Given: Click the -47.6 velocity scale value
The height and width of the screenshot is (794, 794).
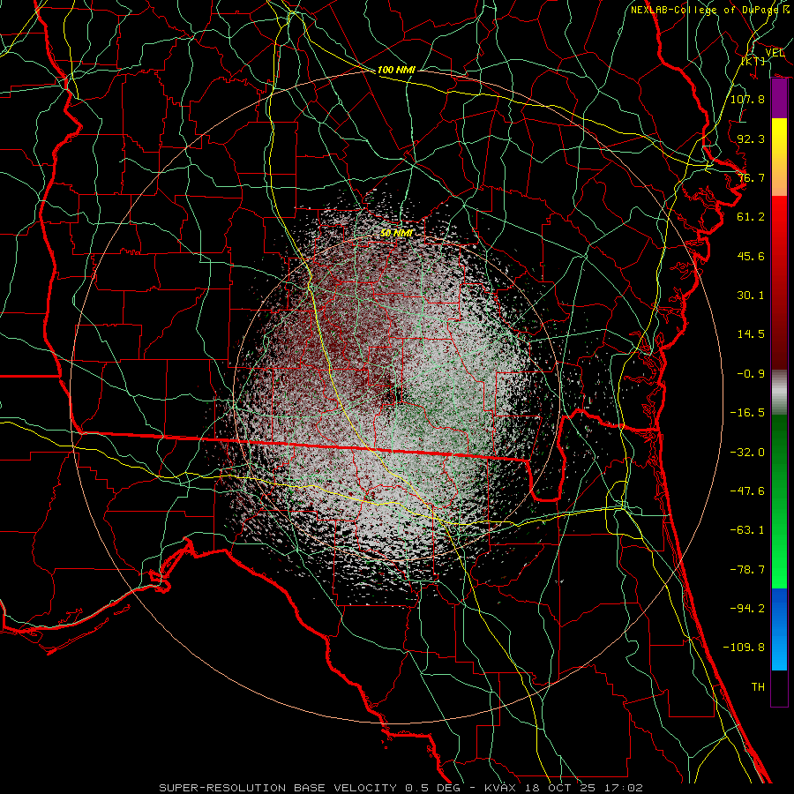Looking at the screenshot, I should pos(747,491).
